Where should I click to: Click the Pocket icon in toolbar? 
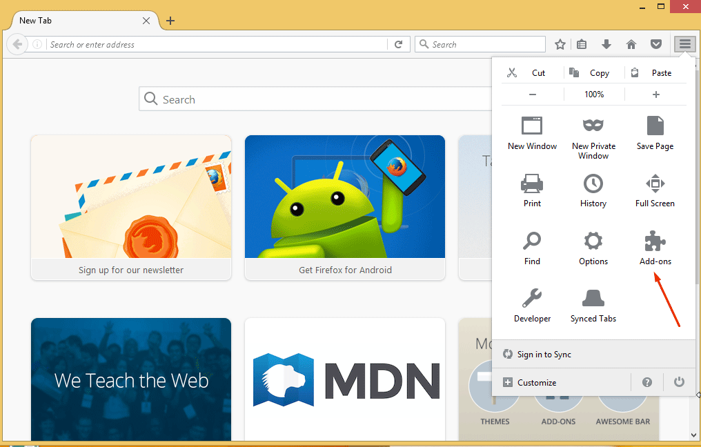click(656, 44)
